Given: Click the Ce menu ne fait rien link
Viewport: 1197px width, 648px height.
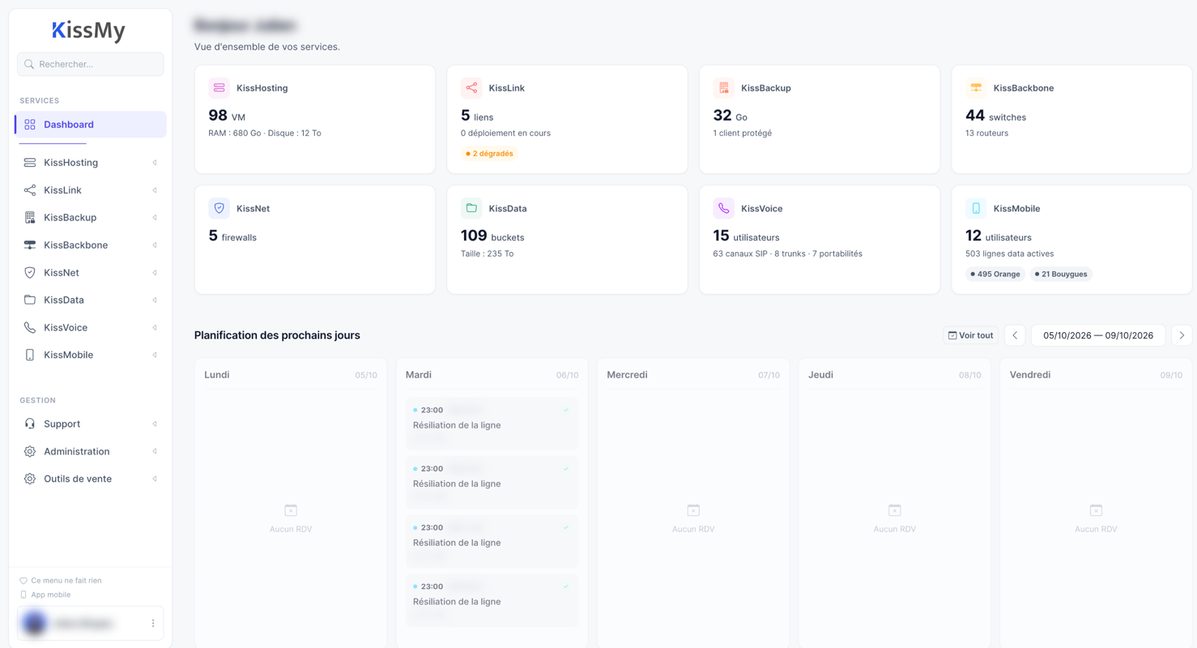Looking at the screenshot, I should click(x=61, y=581).
